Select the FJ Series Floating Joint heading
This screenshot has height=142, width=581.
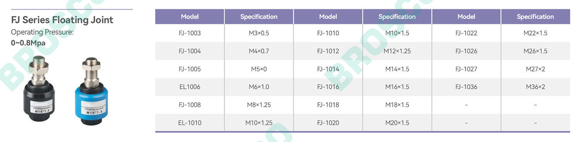coord(62,20)
